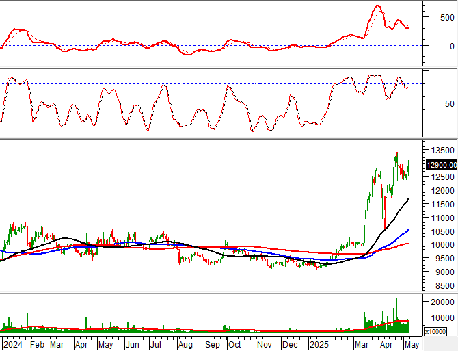The image size is (458, 351).
Task: Select the 9500 price axis value
Action: pyautogui.click(x=445, y=259)
